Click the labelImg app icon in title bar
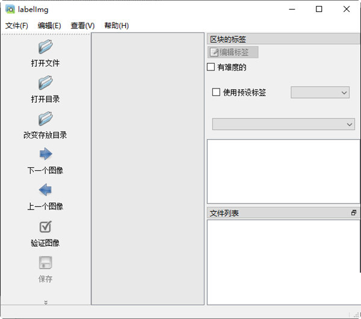The image size is (361, 319). pos(10,9)
